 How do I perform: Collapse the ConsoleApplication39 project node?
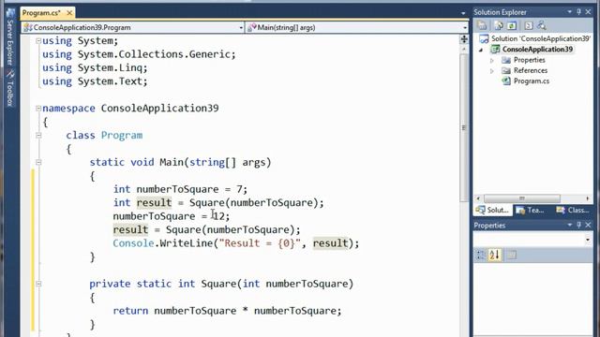(481, 50)
